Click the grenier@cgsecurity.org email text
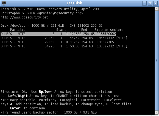Image resolution: width=159 pixels, height=116 pixels. tap(60, 13)
